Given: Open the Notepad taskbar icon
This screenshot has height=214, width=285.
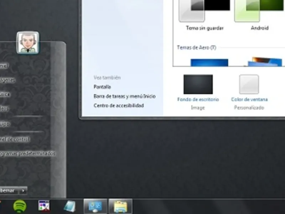Looking at the screenshot, I should tap(69, 207).
